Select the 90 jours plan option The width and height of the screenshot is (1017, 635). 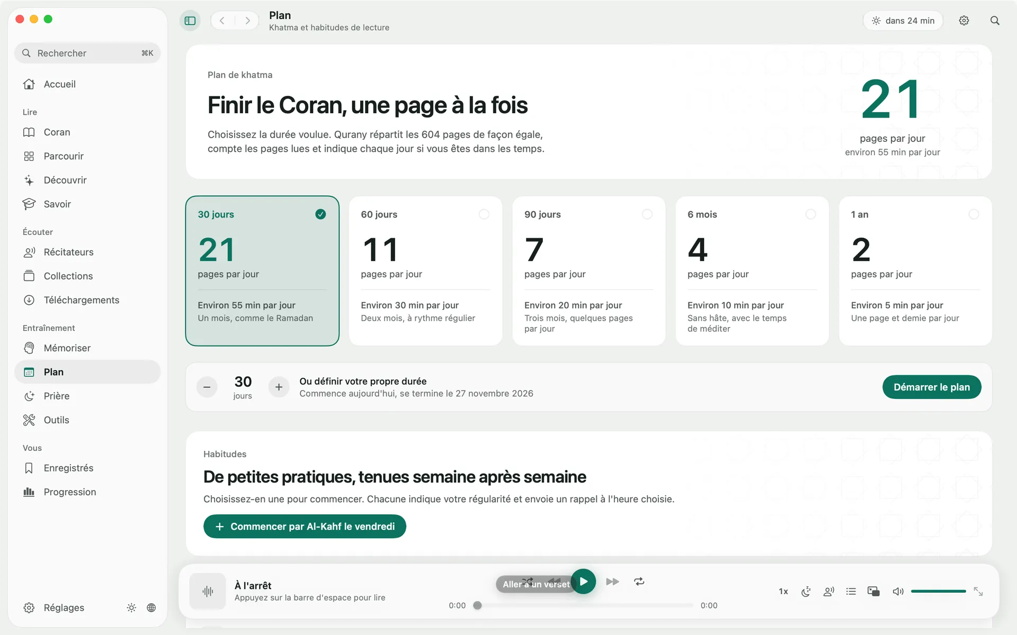tap(588, 271)
